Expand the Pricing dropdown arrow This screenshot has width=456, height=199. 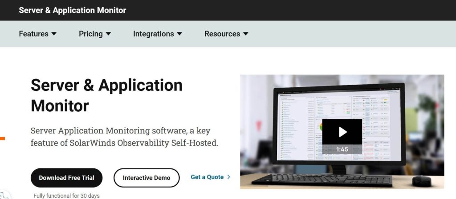108,34
